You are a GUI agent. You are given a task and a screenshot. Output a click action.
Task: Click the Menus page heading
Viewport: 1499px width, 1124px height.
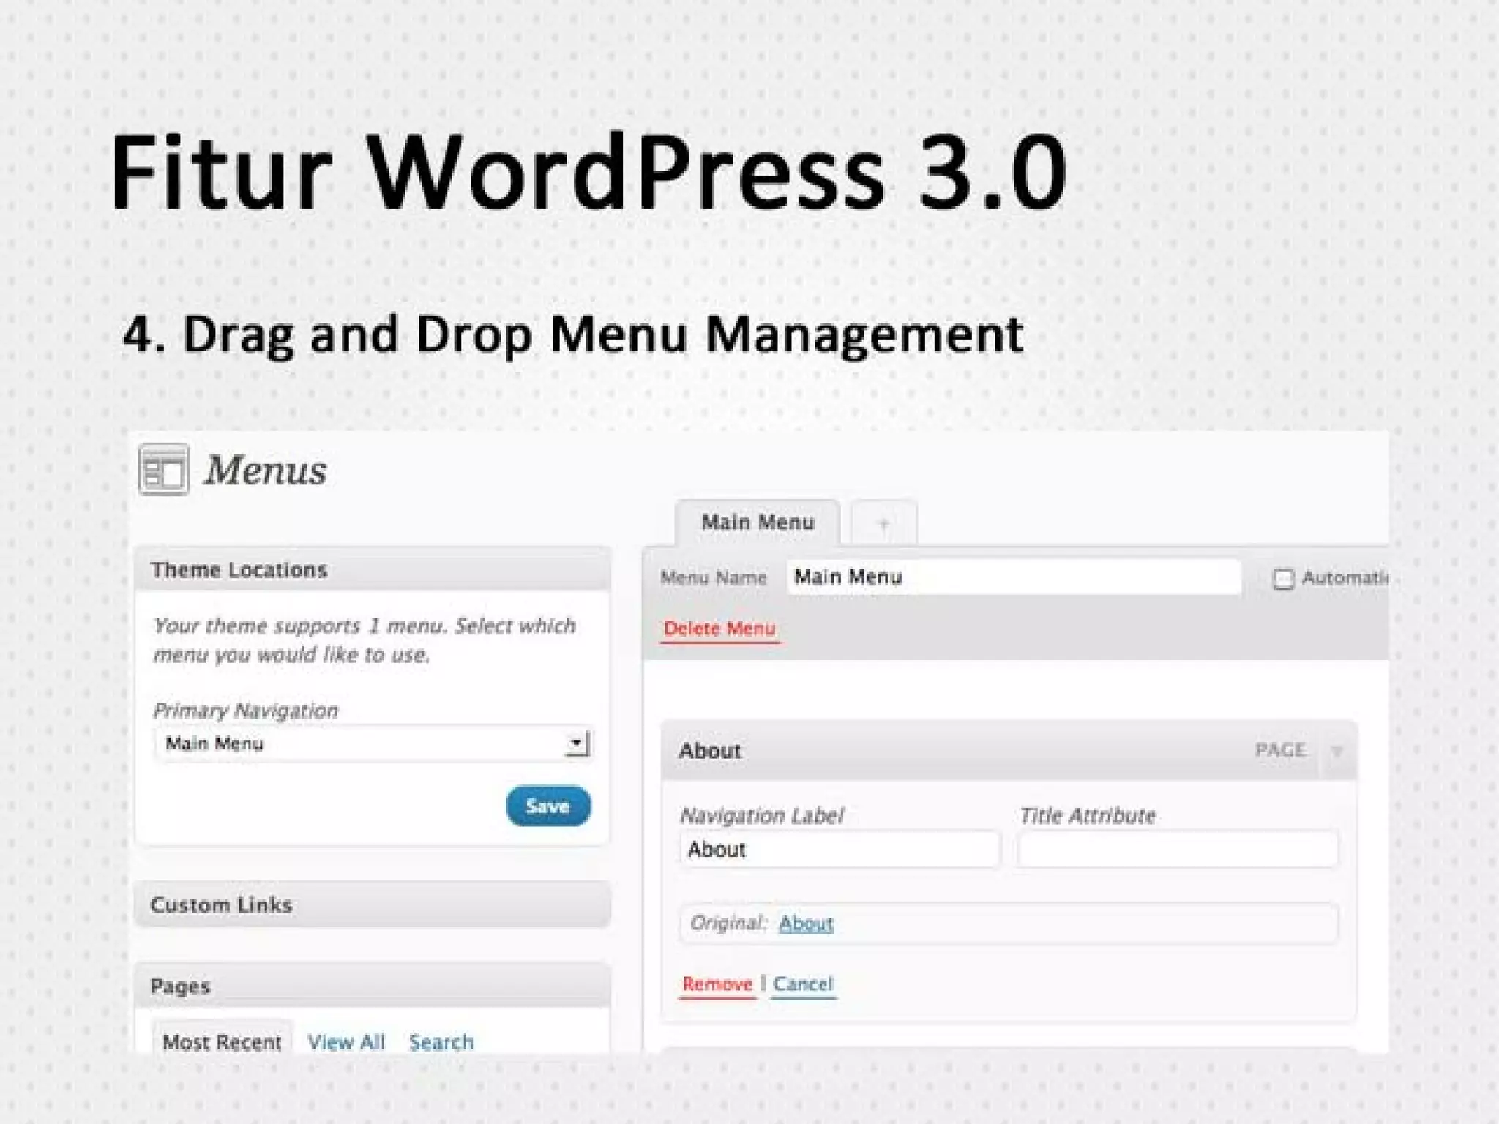(265, 470)
